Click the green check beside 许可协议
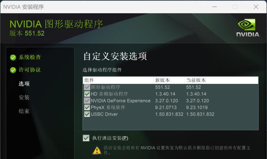 click(13, 70)
